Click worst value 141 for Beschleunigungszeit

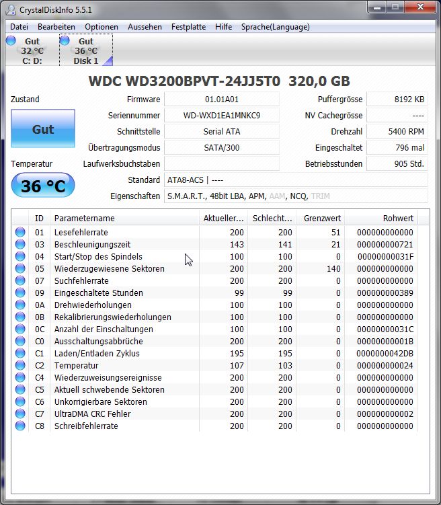point(285,245)
